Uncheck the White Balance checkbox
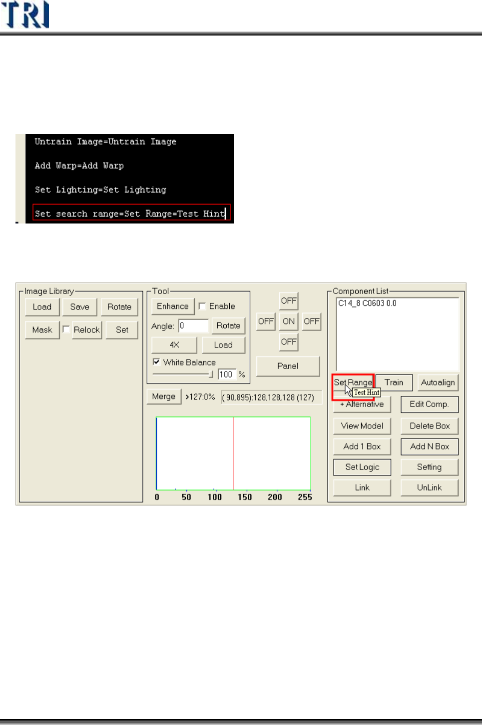482x725 pixels. [x=156, y=362]
